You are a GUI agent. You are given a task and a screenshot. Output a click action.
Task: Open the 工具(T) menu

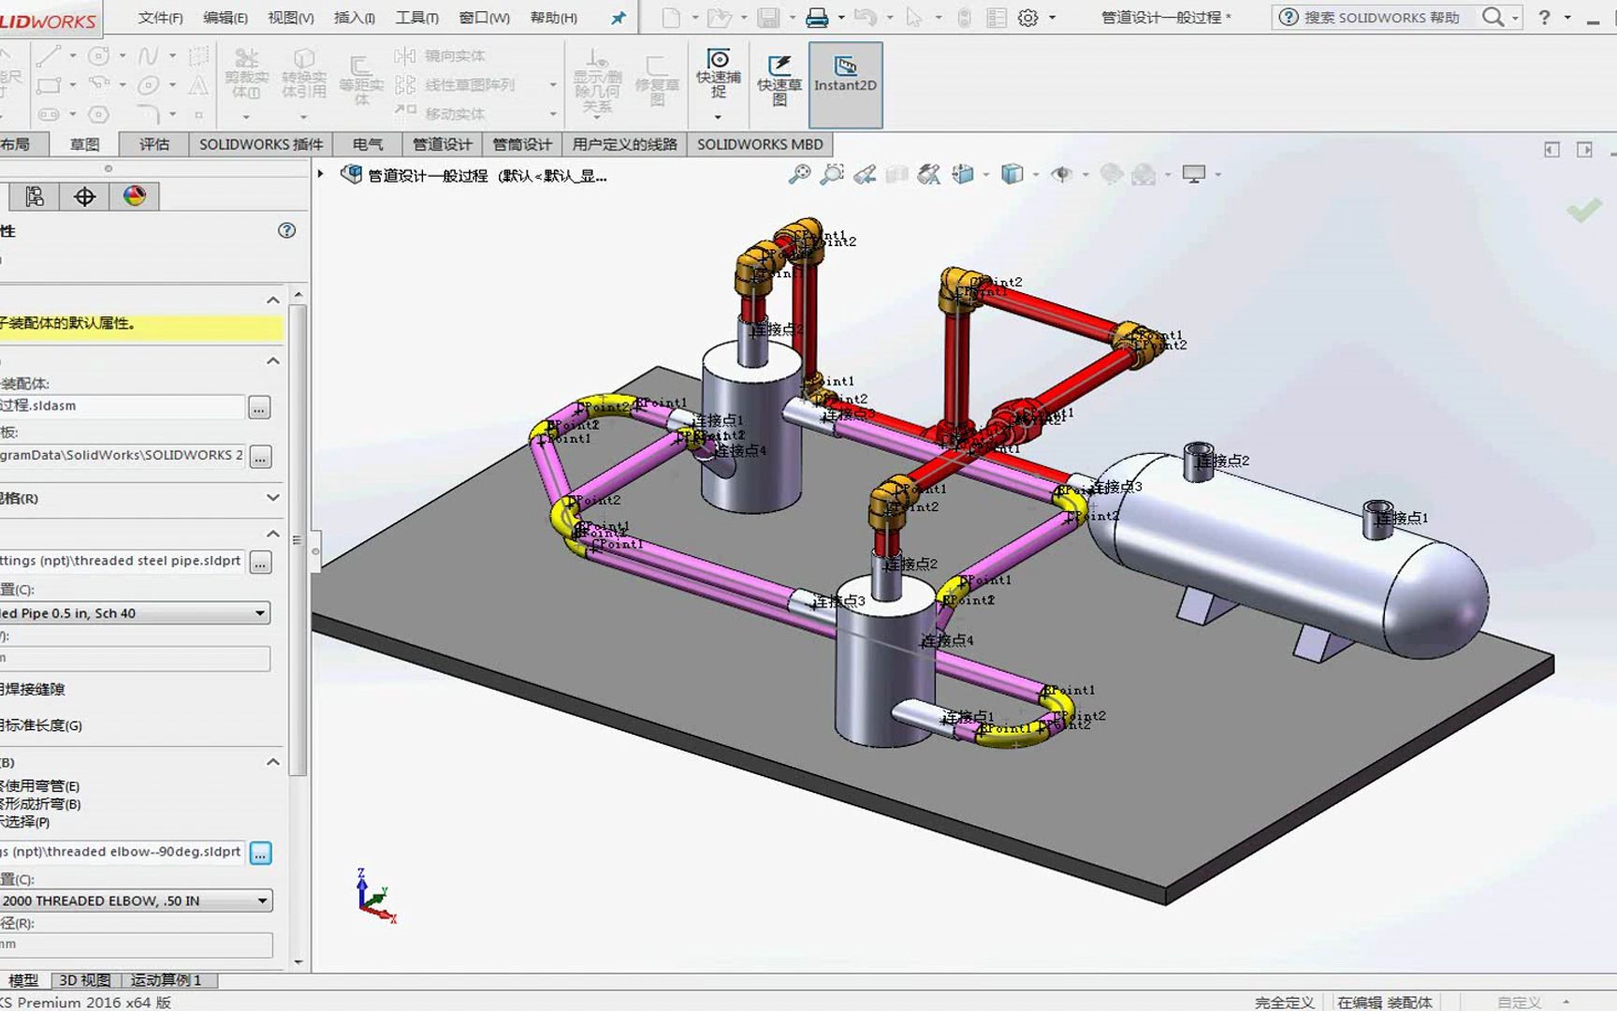click(416, 18)
